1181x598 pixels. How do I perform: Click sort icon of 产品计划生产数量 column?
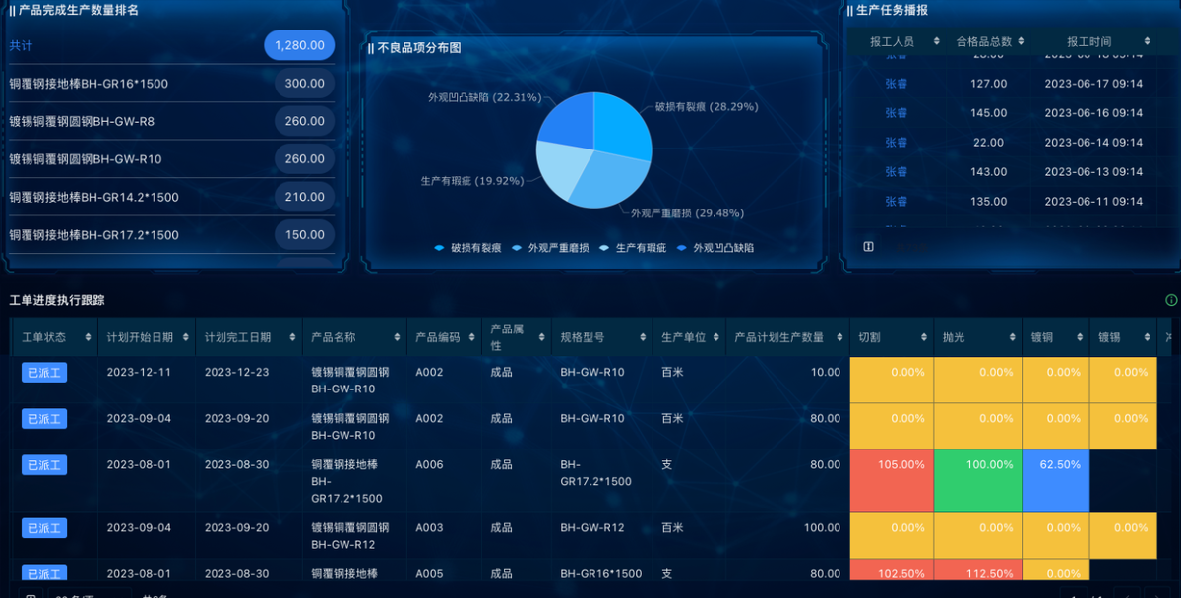[x=839, y=337]
